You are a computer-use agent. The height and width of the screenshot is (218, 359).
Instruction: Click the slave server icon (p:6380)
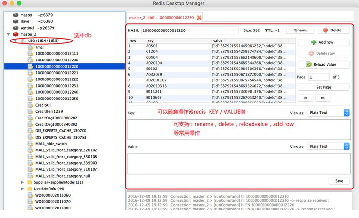pyautogui.click(x=16, y=21)
